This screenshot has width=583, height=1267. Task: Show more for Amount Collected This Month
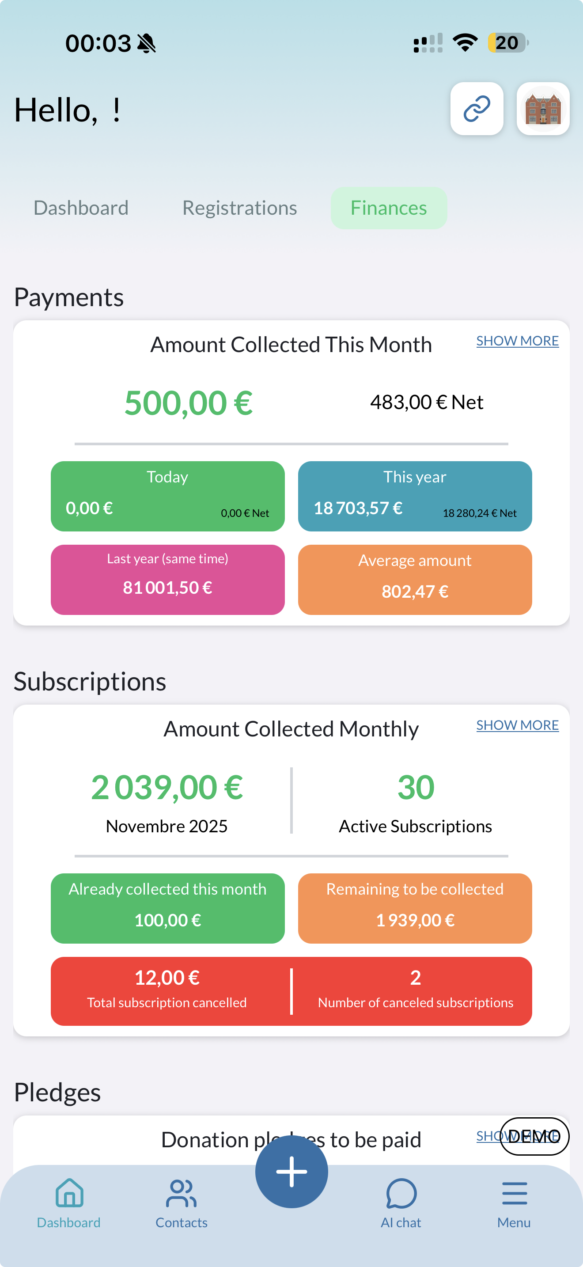click(517, 341)
